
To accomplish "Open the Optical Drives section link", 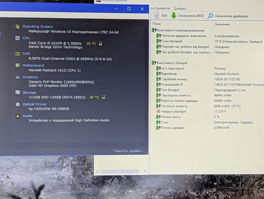I will pyautogui.click(x=35, y=104).
